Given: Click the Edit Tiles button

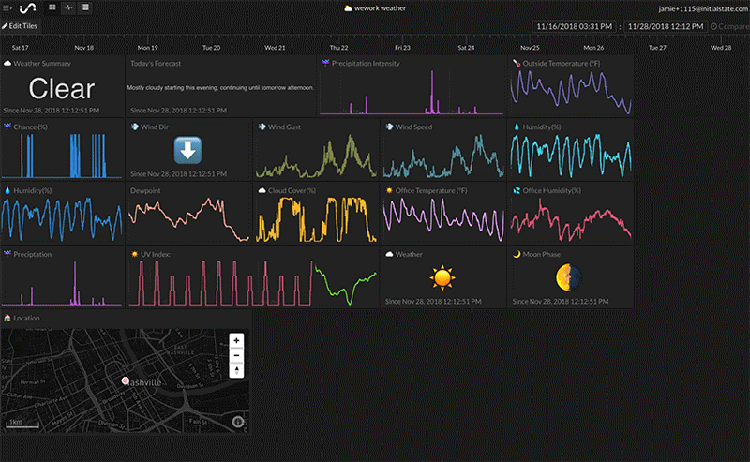Looking at the screenshot, I should [20, 26].
